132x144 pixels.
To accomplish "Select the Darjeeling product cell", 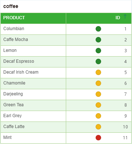I will click(33, 94).
